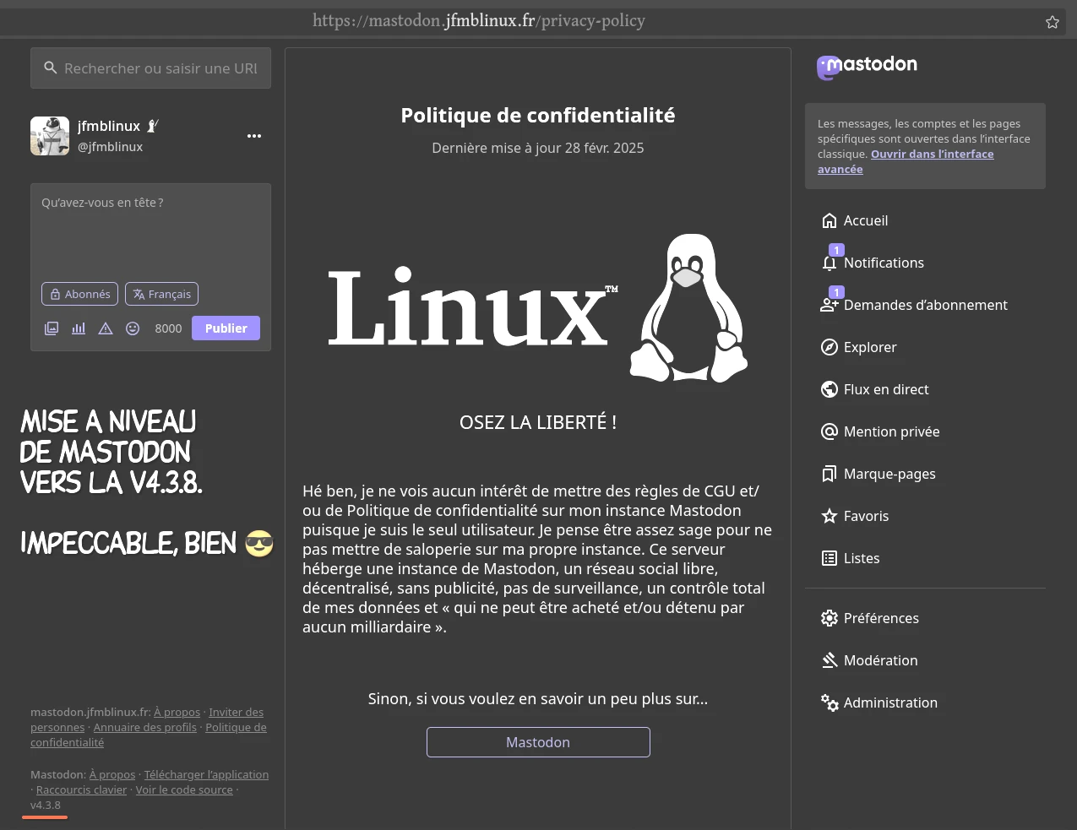Image resolution: width=1077 pixels, height=830 pixels.
Task: Open emoji picker smiley icon
Action: 133,328
